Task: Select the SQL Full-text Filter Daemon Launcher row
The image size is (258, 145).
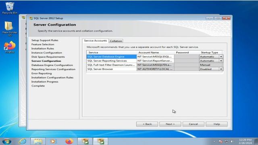Action: click(x=112, y=65)
